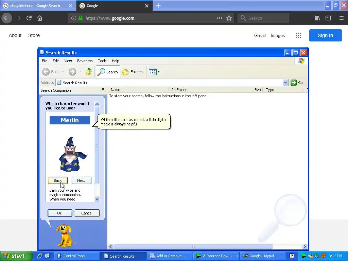
Task: Click companion pane scroll down arrow
Action: click(x=97, y=199)
